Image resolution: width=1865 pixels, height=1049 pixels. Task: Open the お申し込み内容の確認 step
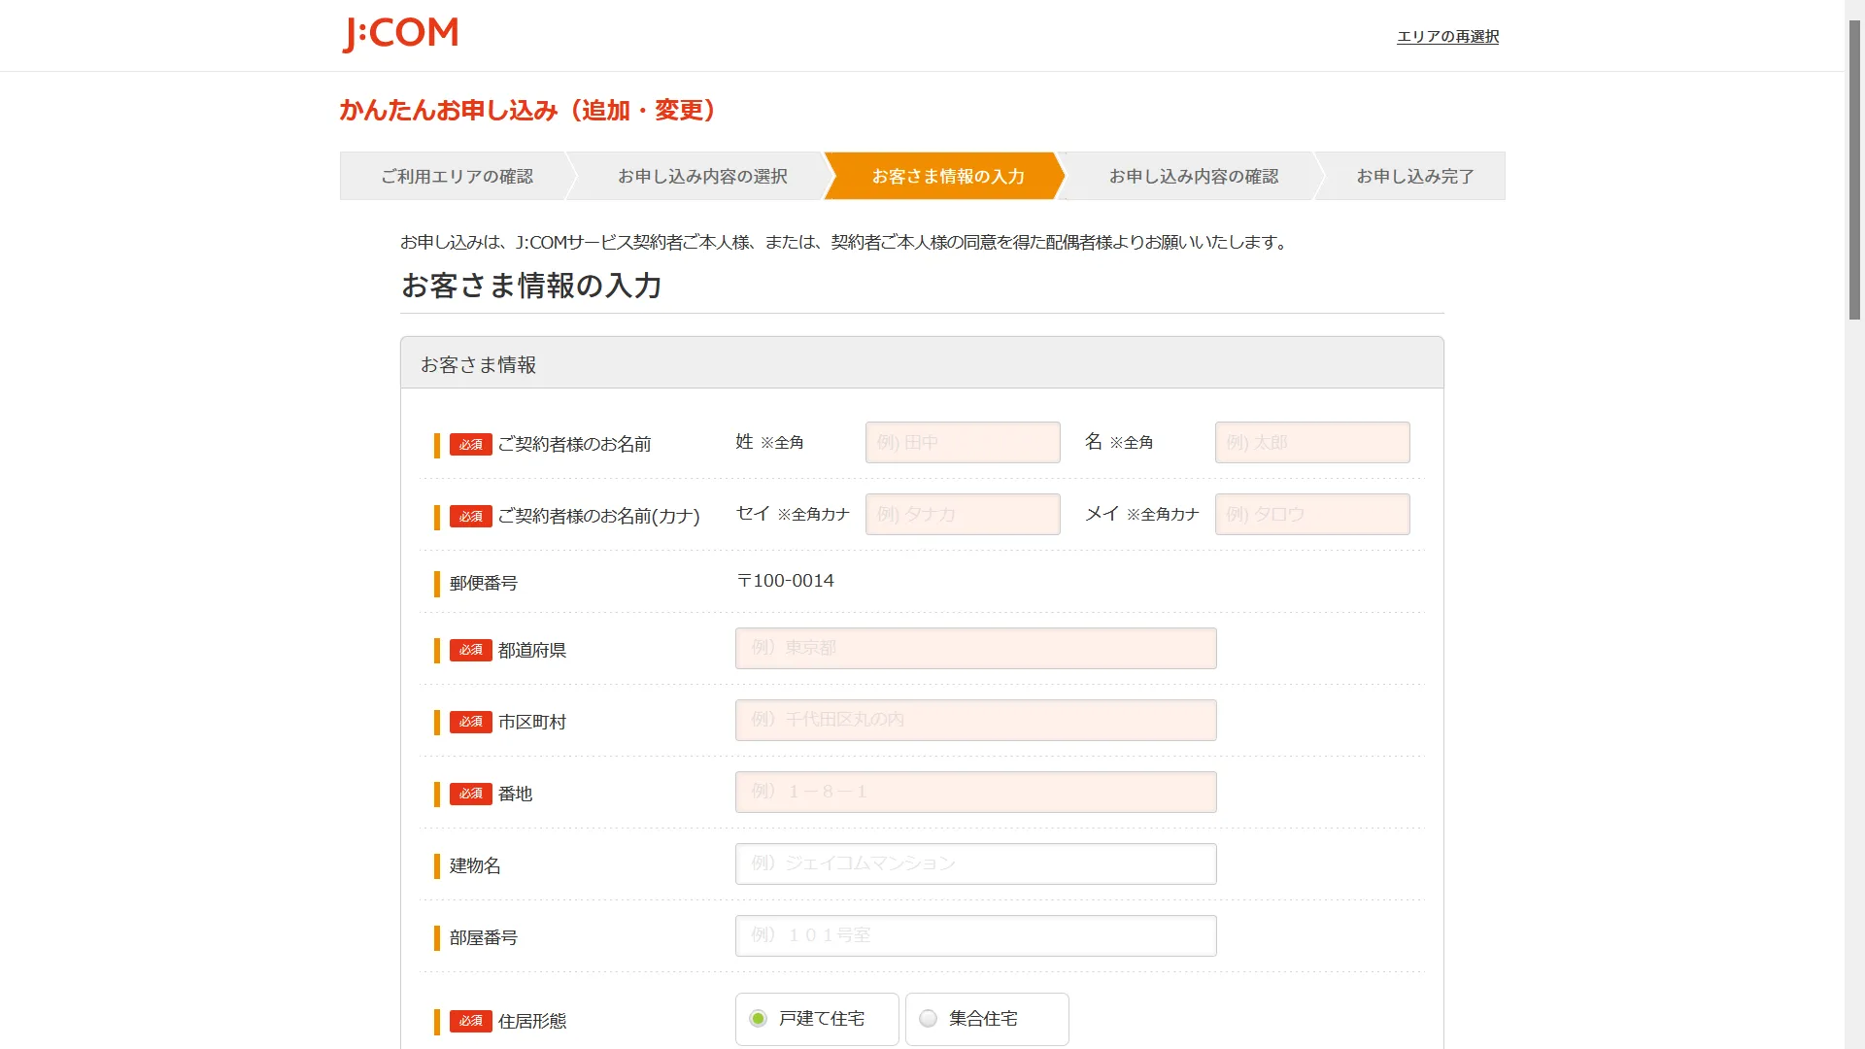coord(1195,176)
